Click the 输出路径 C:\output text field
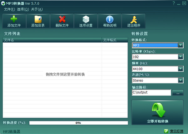 151,93
